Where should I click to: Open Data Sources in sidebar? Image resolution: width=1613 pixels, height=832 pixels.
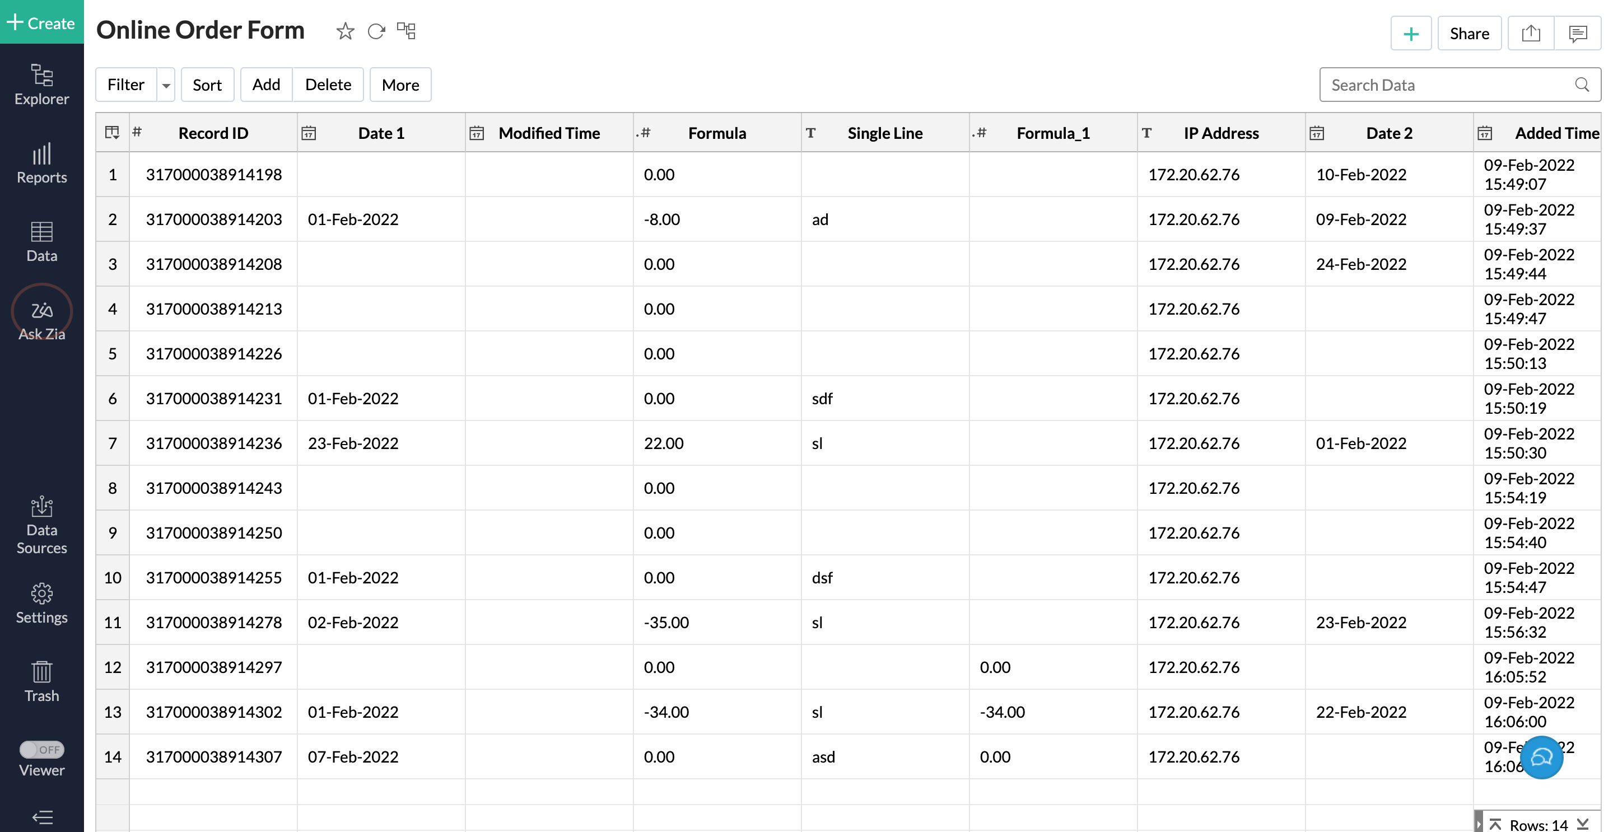tap(42, 526)
